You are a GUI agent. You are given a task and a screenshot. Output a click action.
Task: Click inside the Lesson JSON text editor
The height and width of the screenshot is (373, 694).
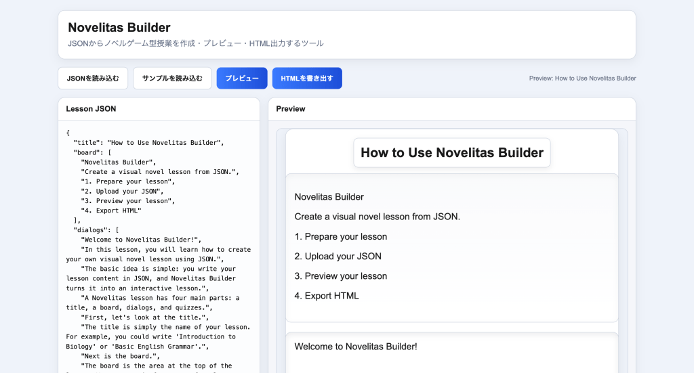pos(159,248)
